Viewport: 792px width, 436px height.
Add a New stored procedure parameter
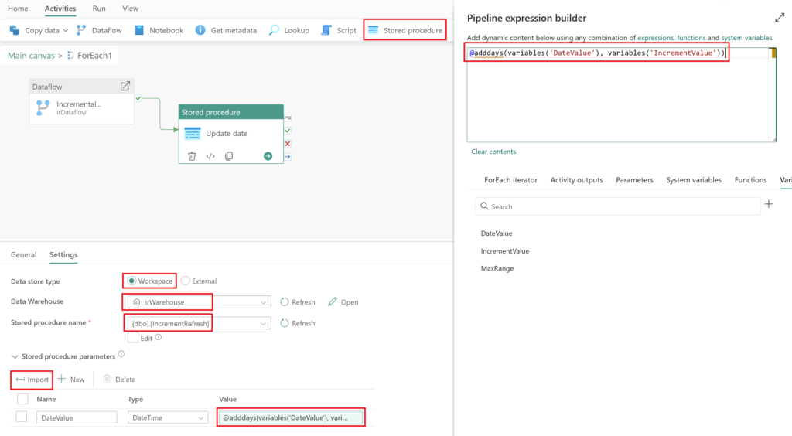tap(71, 380)
